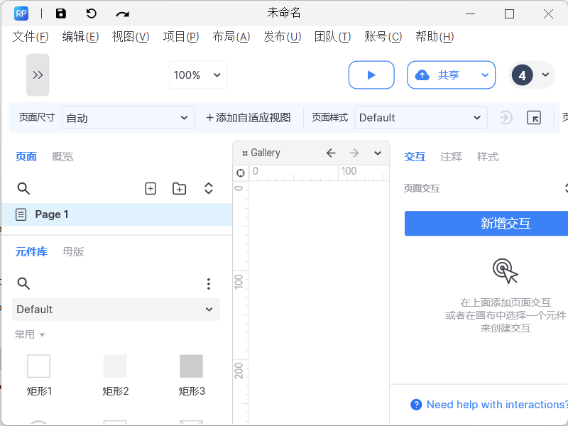The width and height of the screenshot is (568, 426).
Task: Click the ruler origin crosshair icon
Action: coord(241,173)
